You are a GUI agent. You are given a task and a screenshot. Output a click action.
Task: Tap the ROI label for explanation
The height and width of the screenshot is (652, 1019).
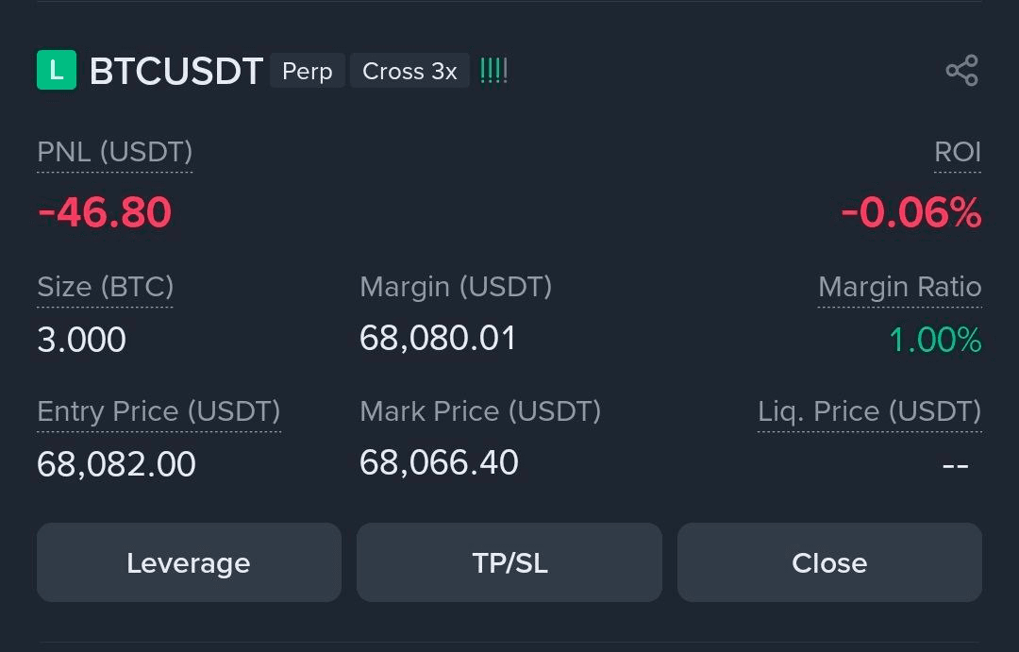click(958, 152)
